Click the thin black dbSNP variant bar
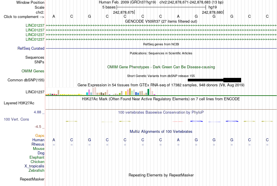277x186 pixels. click(x=206, y=80)
